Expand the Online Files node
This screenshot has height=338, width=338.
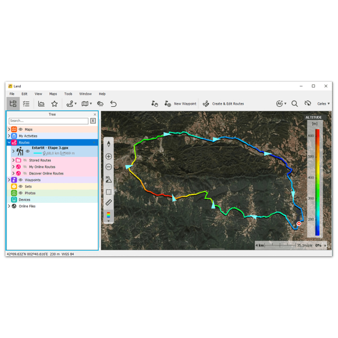[9, 206]
